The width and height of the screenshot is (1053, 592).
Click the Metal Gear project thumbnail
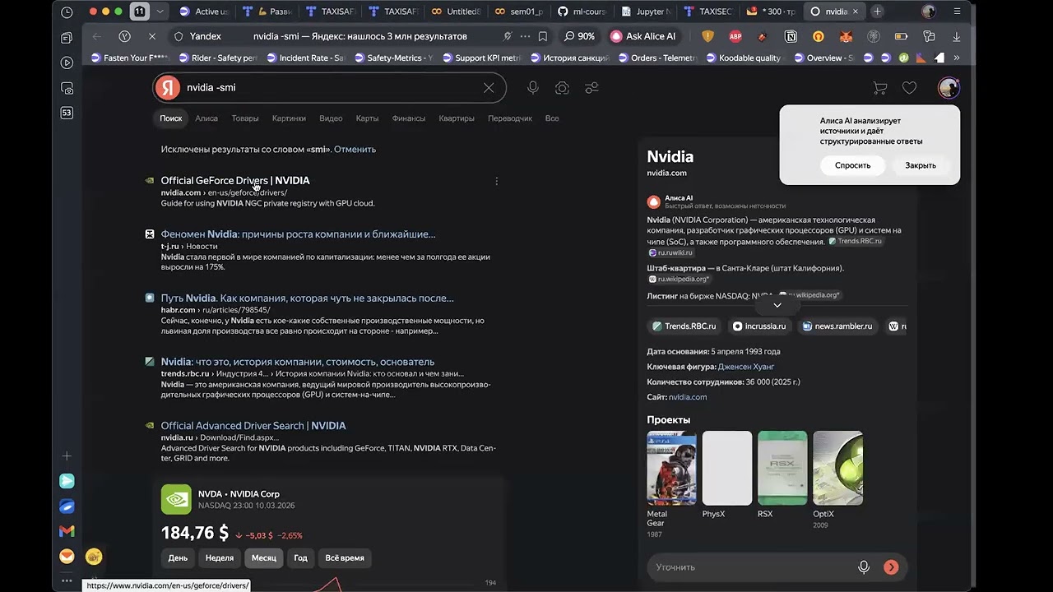point(671,468)
